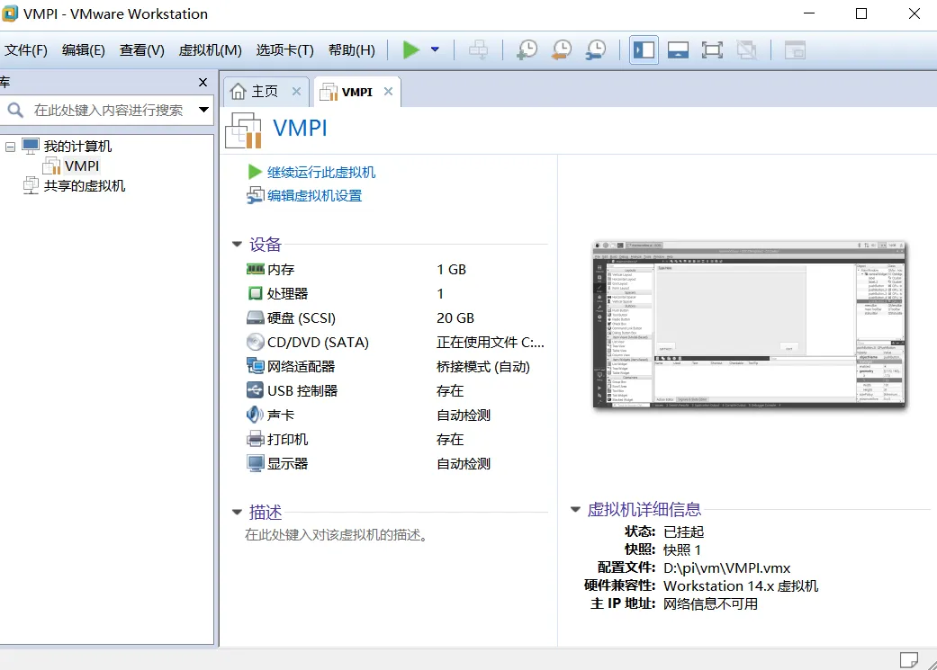Click the take snapshot toolbar icon
The image size is (937, 670).
527,50
